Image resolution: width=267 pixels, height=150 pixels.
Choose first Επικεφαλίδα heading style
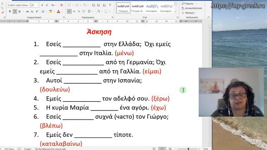point(152,8)
